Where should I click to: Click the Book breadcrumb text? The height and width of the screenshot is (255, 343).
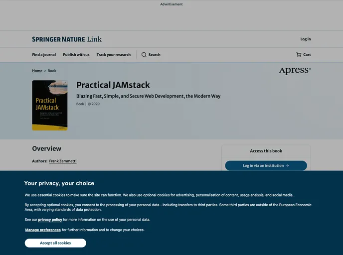[x=52, y=71]
